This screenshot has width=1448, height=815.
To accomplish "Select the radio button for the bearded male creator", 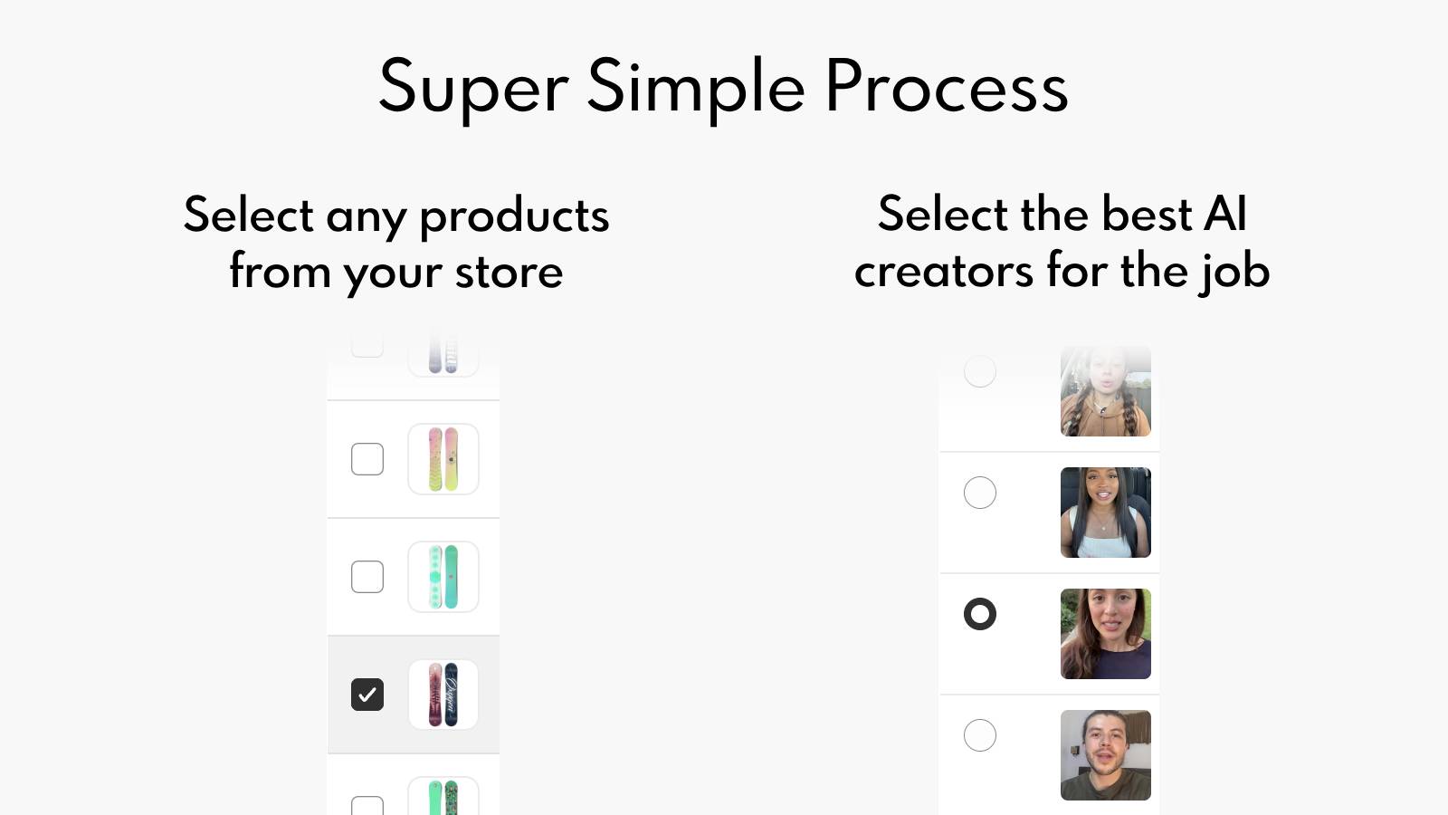I will [x=980, y=735].
